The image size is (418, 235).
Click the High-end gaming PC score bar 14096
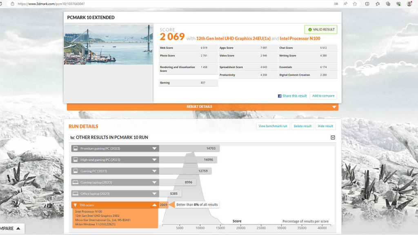pos(188,160)
